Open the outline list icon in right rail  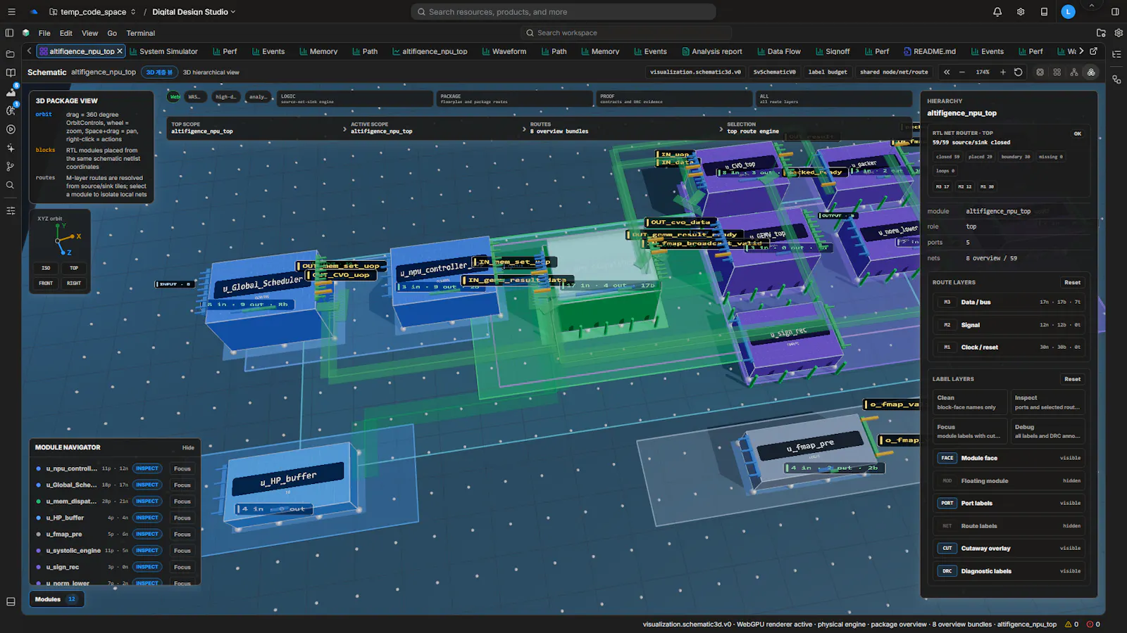point(1116,54)
